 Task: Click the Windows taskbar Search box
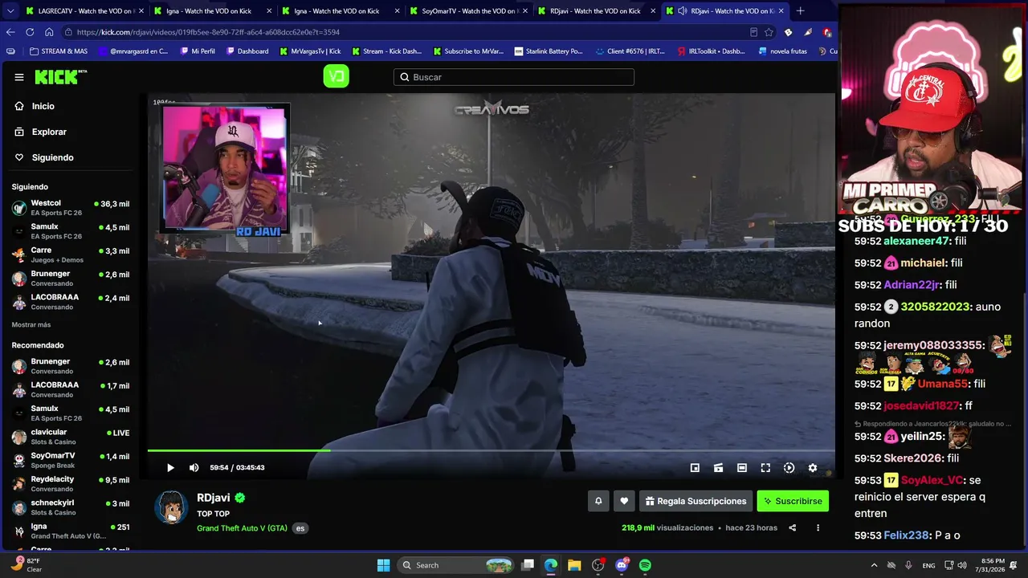point(456,565)
